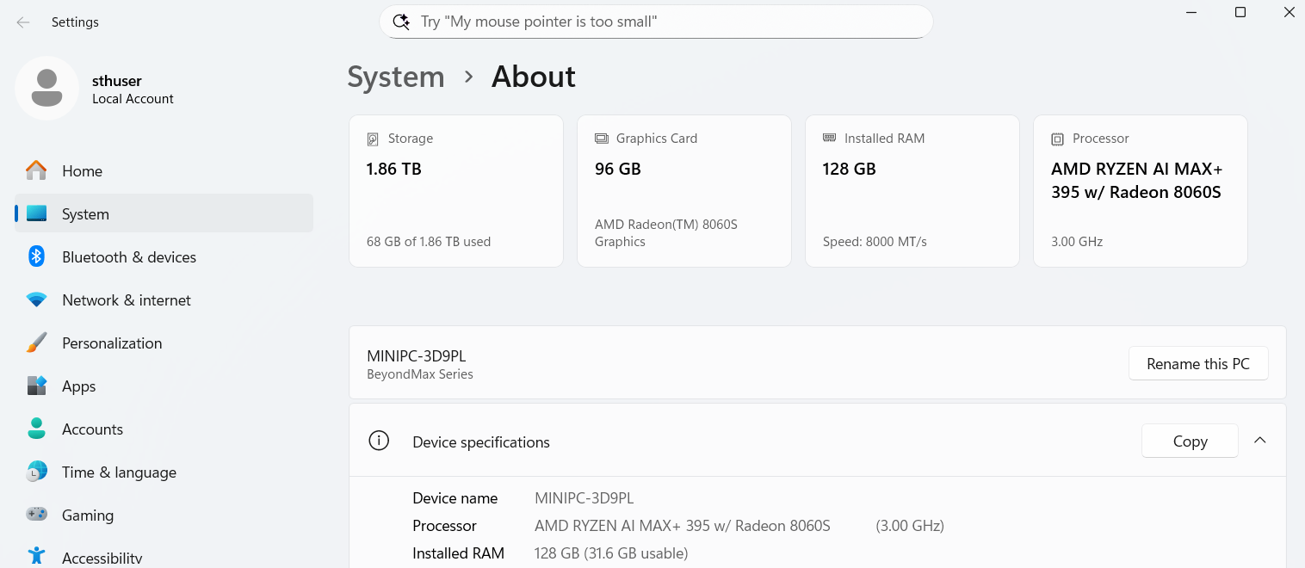Viewport: 1305px width, 568px height.
Task: Close the Settings window
Action: (1289, 12)
